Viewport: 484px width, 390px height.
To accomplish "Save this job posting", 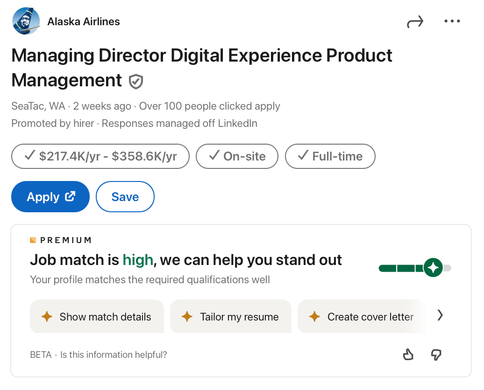I will tap(125, 197).
